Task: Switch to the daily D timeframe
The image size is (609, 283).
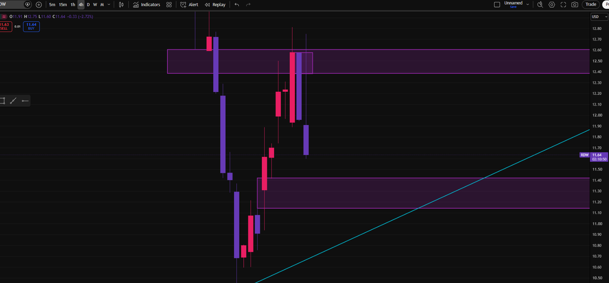Action: 88,5
